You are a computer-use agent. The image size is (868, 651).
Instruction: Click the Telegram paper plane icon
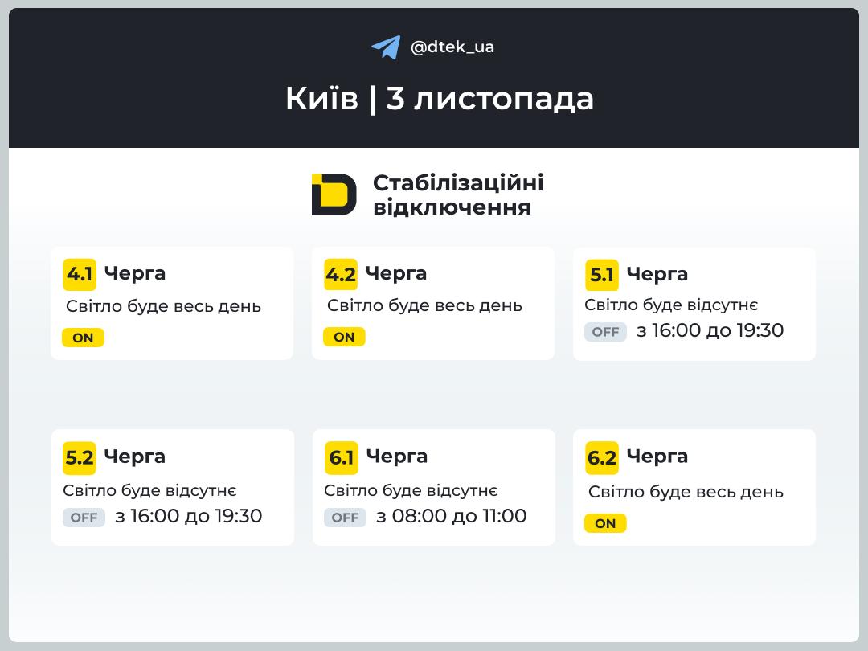point(386,47)
